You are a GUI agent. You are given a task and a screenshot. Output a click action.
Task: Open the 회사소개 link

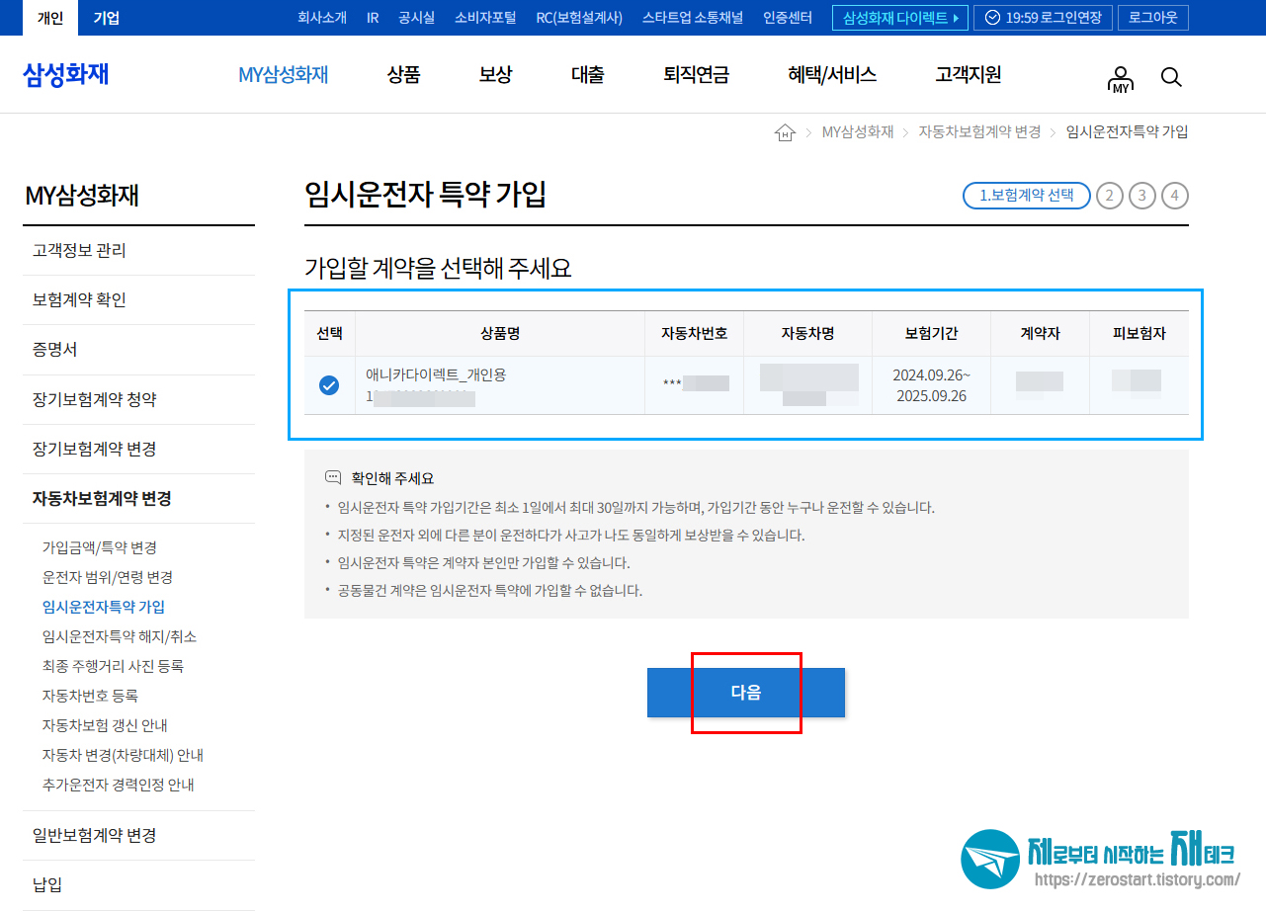[x=322, y=18]
